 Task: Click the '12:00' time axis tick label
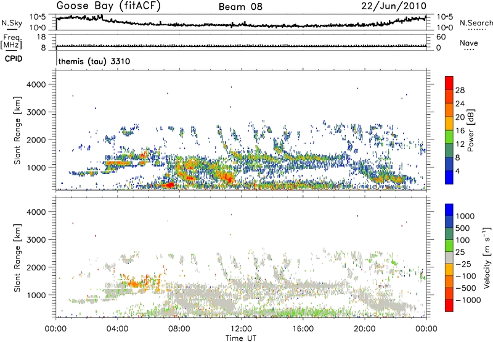point(241,329)
